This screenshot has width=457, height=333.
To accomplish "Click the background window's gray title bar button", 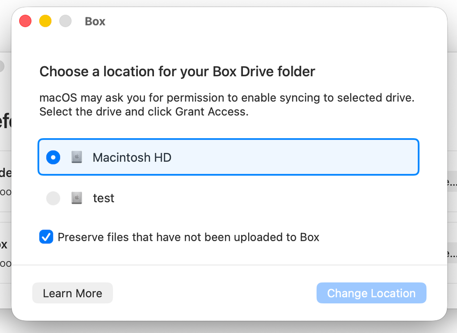I will [x=2, y=66].
